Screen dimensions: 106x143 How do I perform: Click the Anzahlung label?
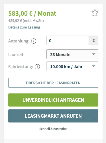[19, 41]
